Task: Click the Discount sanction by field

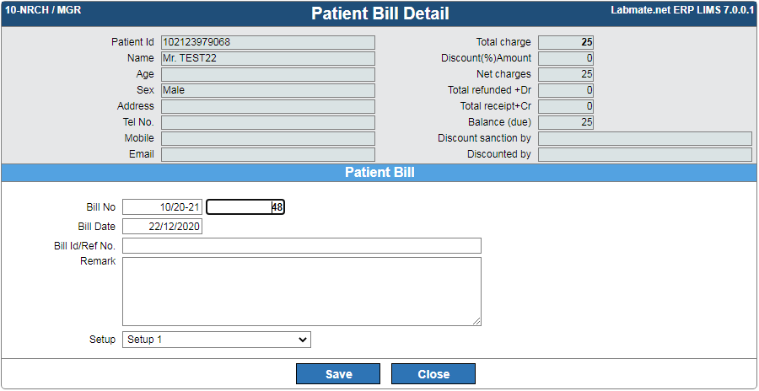Action: click(644, 138)
